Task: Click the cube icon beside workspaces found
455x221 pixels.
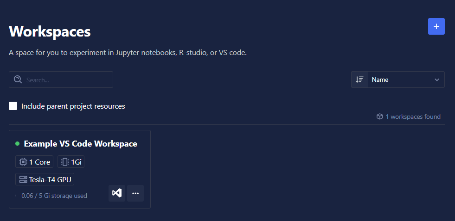Action: [379, 117]
